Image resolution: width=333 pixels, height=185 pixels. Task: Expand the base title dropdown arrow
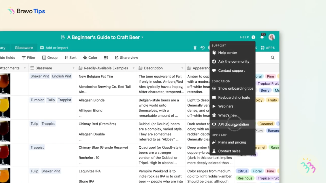142,38
